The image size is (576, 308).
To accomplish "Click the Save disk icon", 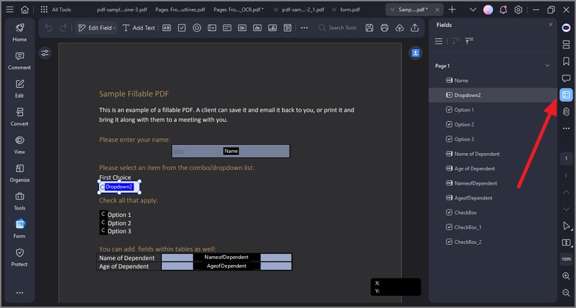I will 369,28.
